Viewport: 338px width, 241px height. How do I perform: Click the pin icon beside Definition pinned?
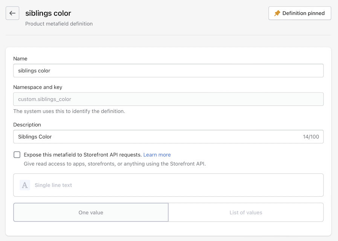[x=277, y=13]
